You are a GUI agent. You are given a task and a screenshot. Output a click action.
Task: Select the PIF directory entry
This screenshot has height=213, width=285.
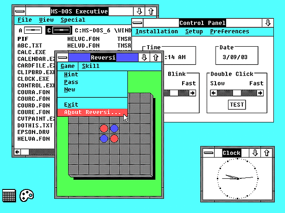23,39
